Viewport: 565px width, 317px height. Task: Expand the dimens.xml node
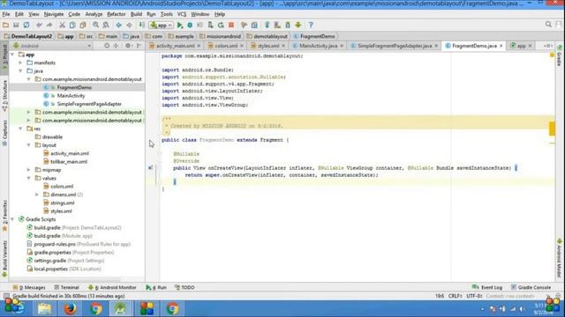[x=37, y=195]
